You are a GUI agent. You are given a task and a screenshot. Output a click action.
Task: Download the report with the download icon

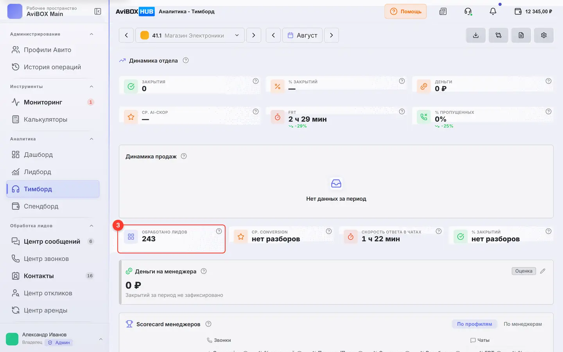(x=476, y=35)
